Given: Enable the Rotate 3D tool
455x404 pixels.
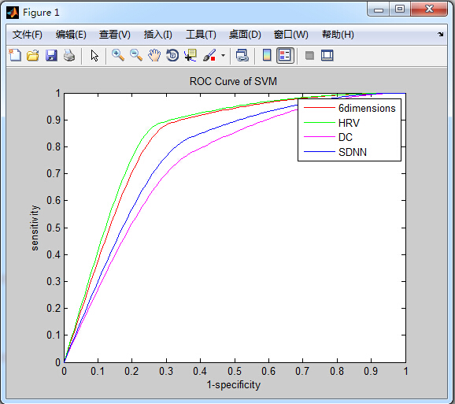Looking at the screenshot, I should [172, 55].
